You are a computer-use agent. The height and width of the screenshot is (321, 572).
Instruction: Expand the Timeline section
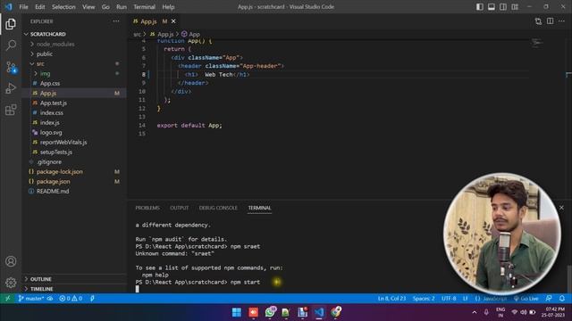[x=74, y=289]
